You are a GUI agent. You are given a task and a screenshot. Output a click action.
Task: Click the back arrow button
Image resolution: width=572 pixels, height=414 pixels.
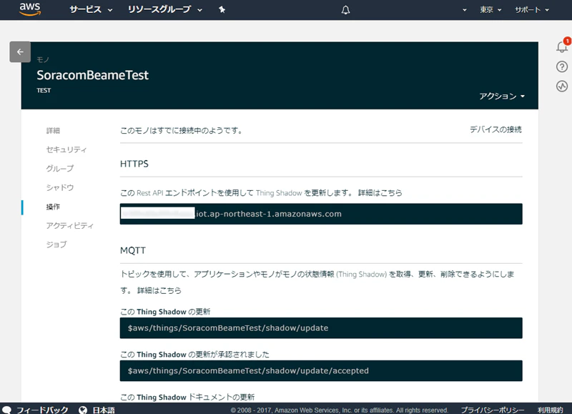click(20, 51)
